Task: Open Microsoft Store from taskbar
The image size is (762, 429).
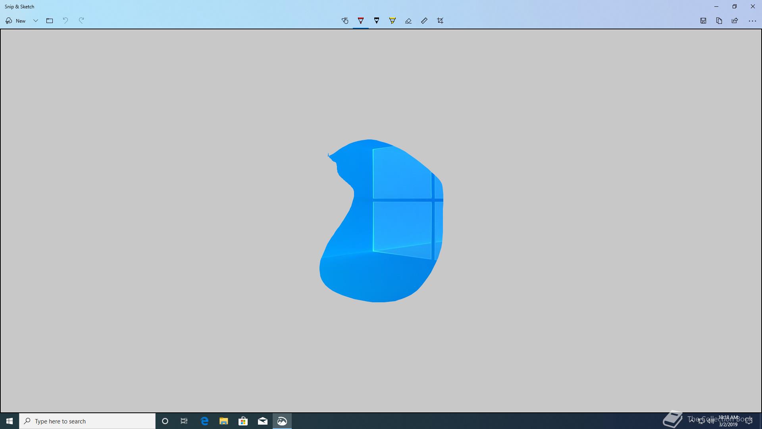Action: tap(243, 421)
